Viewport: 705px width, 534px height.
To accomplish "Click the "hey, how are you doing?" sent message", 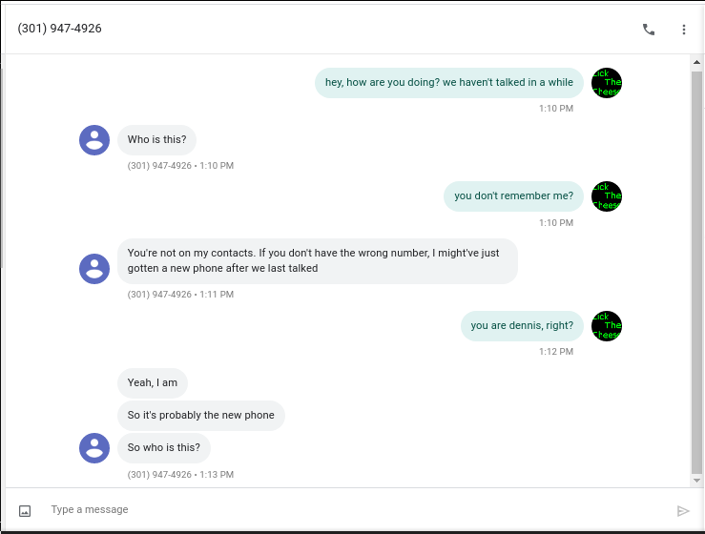I will pos(449,83).
